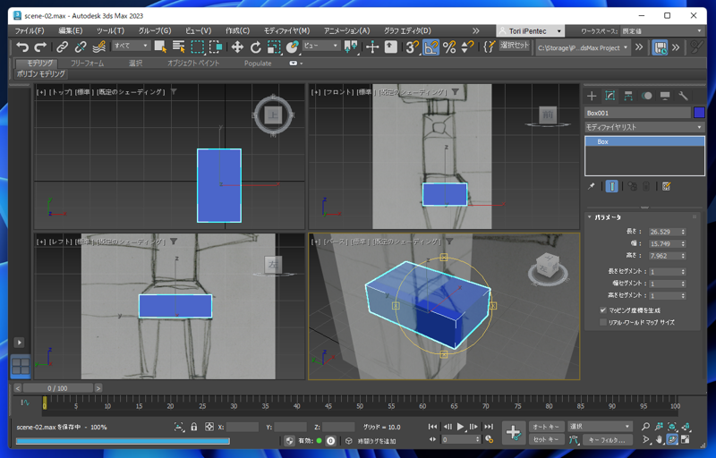Click the large Set Keys plus button
This screenshot has height=458, width=716.
coord(513,432)
